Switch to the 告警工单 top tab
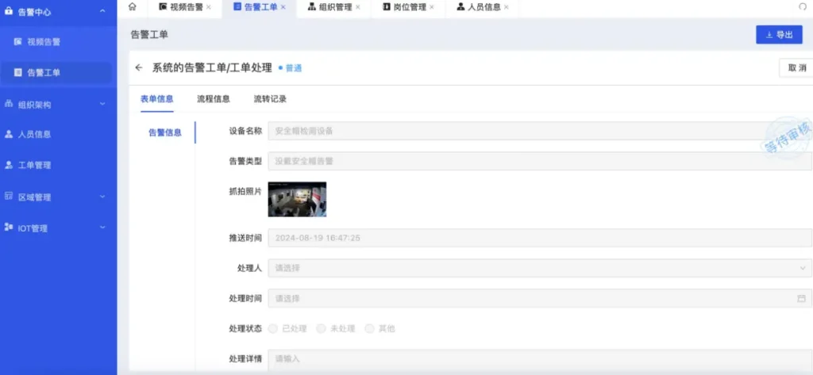This screenshot has height=375, width=813. pyautogui.click(x=260, y=7)
